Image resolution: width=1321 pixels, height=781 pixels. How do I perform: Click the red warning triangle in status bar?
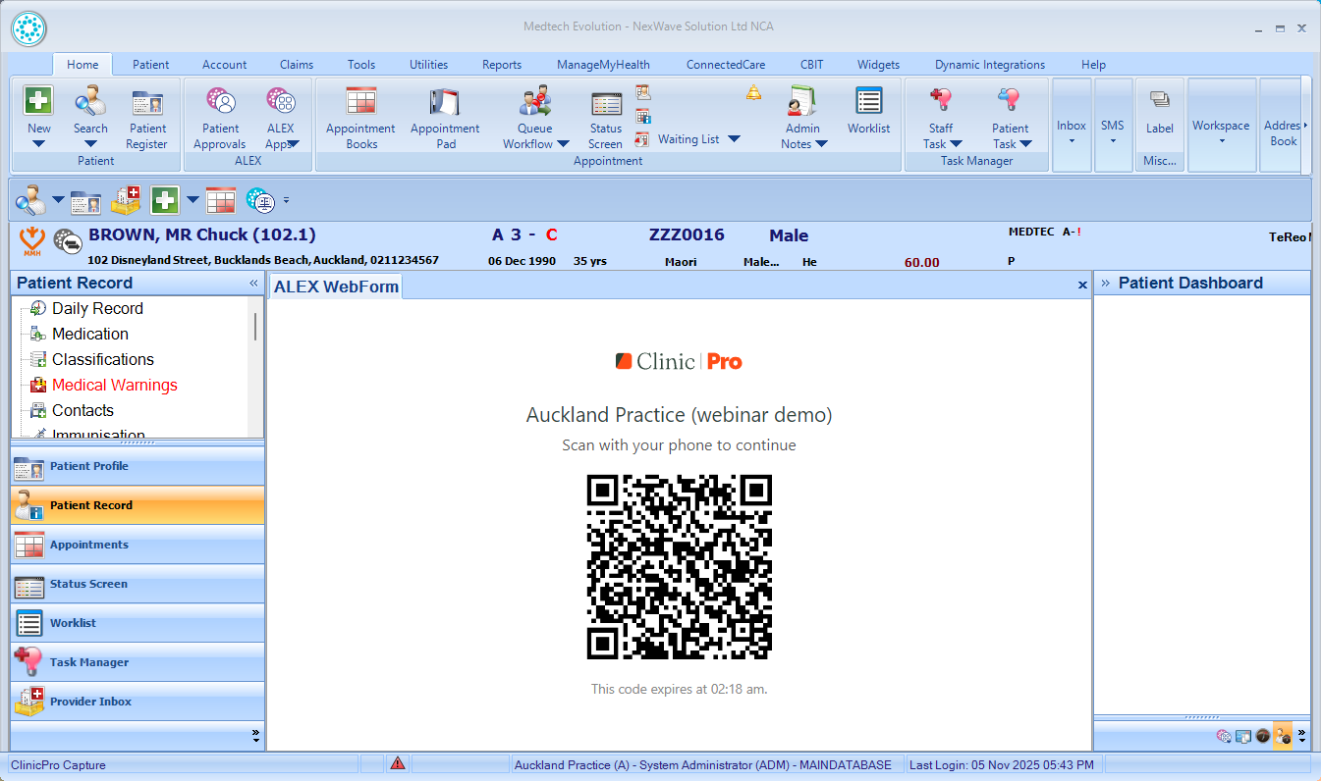(397, 763)
